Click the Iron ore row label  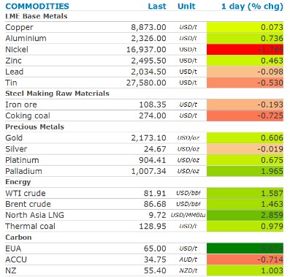tap(21, 105)
